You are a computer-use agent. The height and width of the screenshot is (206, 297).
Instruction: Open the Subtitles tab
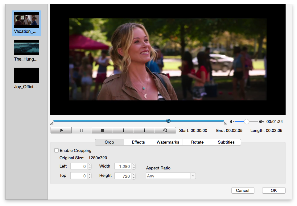tap(226, 142)
